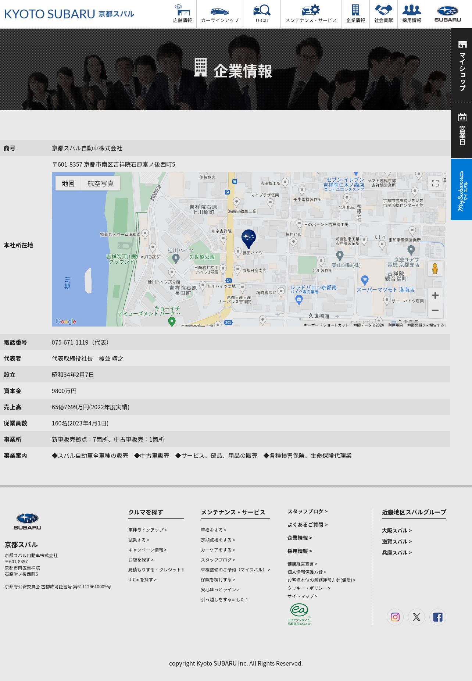Click the Google logo on the map
This screenshot has height=681, width=472.
pyautogui.click(x=66, y=321)
